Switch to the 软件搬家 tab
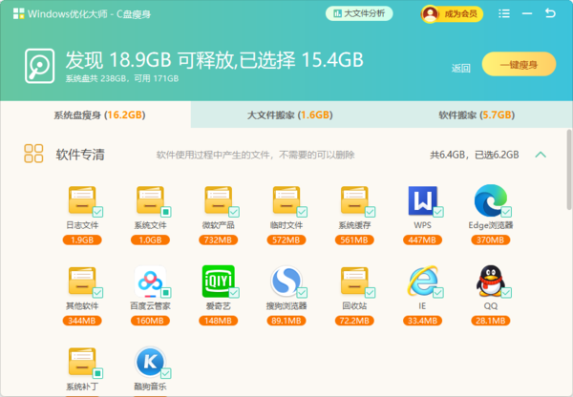This screenshot has height=397, width=573. point(477,115)
